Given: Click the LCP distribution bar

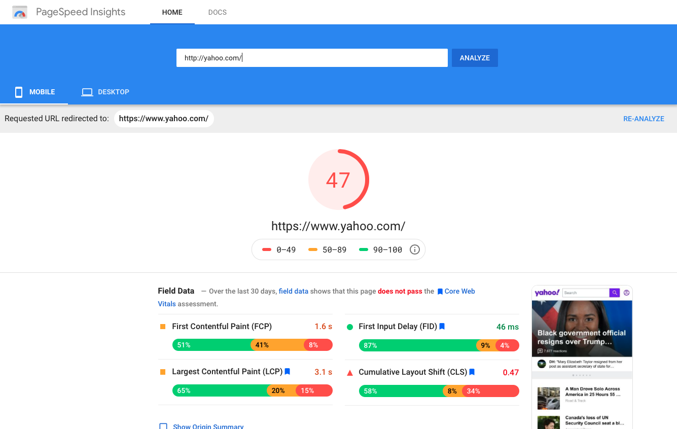Looking at the screenshot, I should pos(253,390).
